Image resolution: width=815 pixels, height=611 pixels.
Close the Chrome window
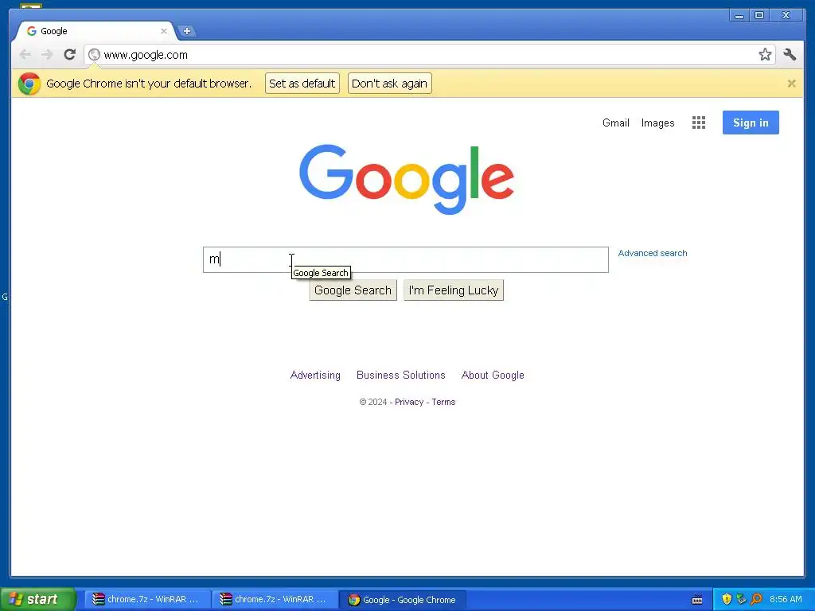786,16
